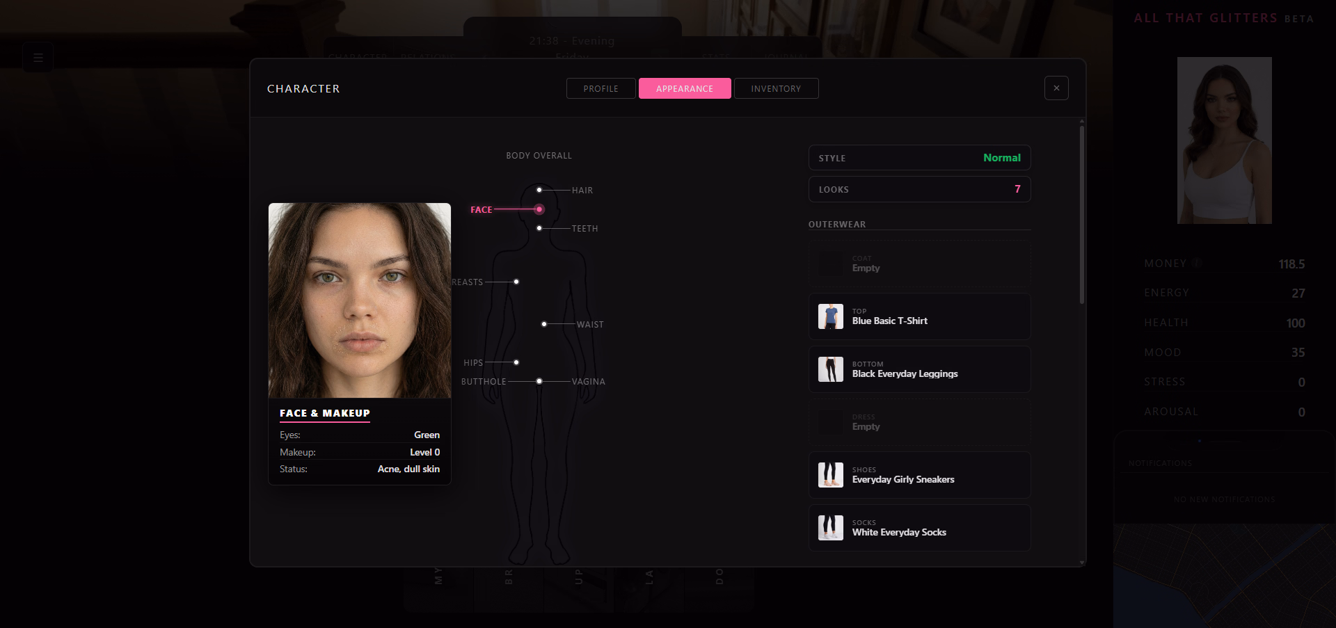Viewport: 1336px width, 628px height.
Task: Close the Character dialog with X
Action: [x=1056, y=88]
